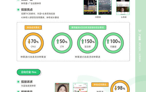Click the orange CPA3 ring chart
Screen dimensions: 146x92
click(x=33, y=43)
